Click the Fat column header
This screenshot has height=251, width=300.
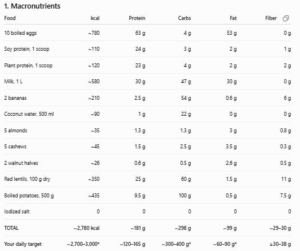pyautogui.click(x=233, y=18)
